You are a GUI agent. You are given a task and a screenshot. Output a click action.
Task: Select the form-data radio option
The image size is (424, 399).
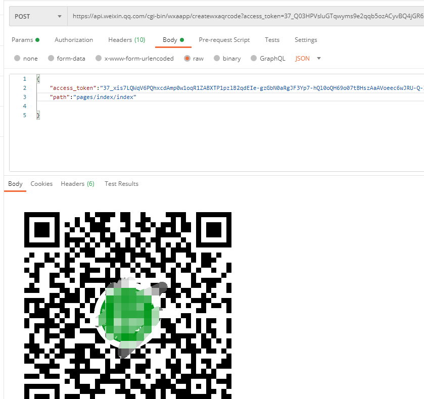[x=51, y=59]
